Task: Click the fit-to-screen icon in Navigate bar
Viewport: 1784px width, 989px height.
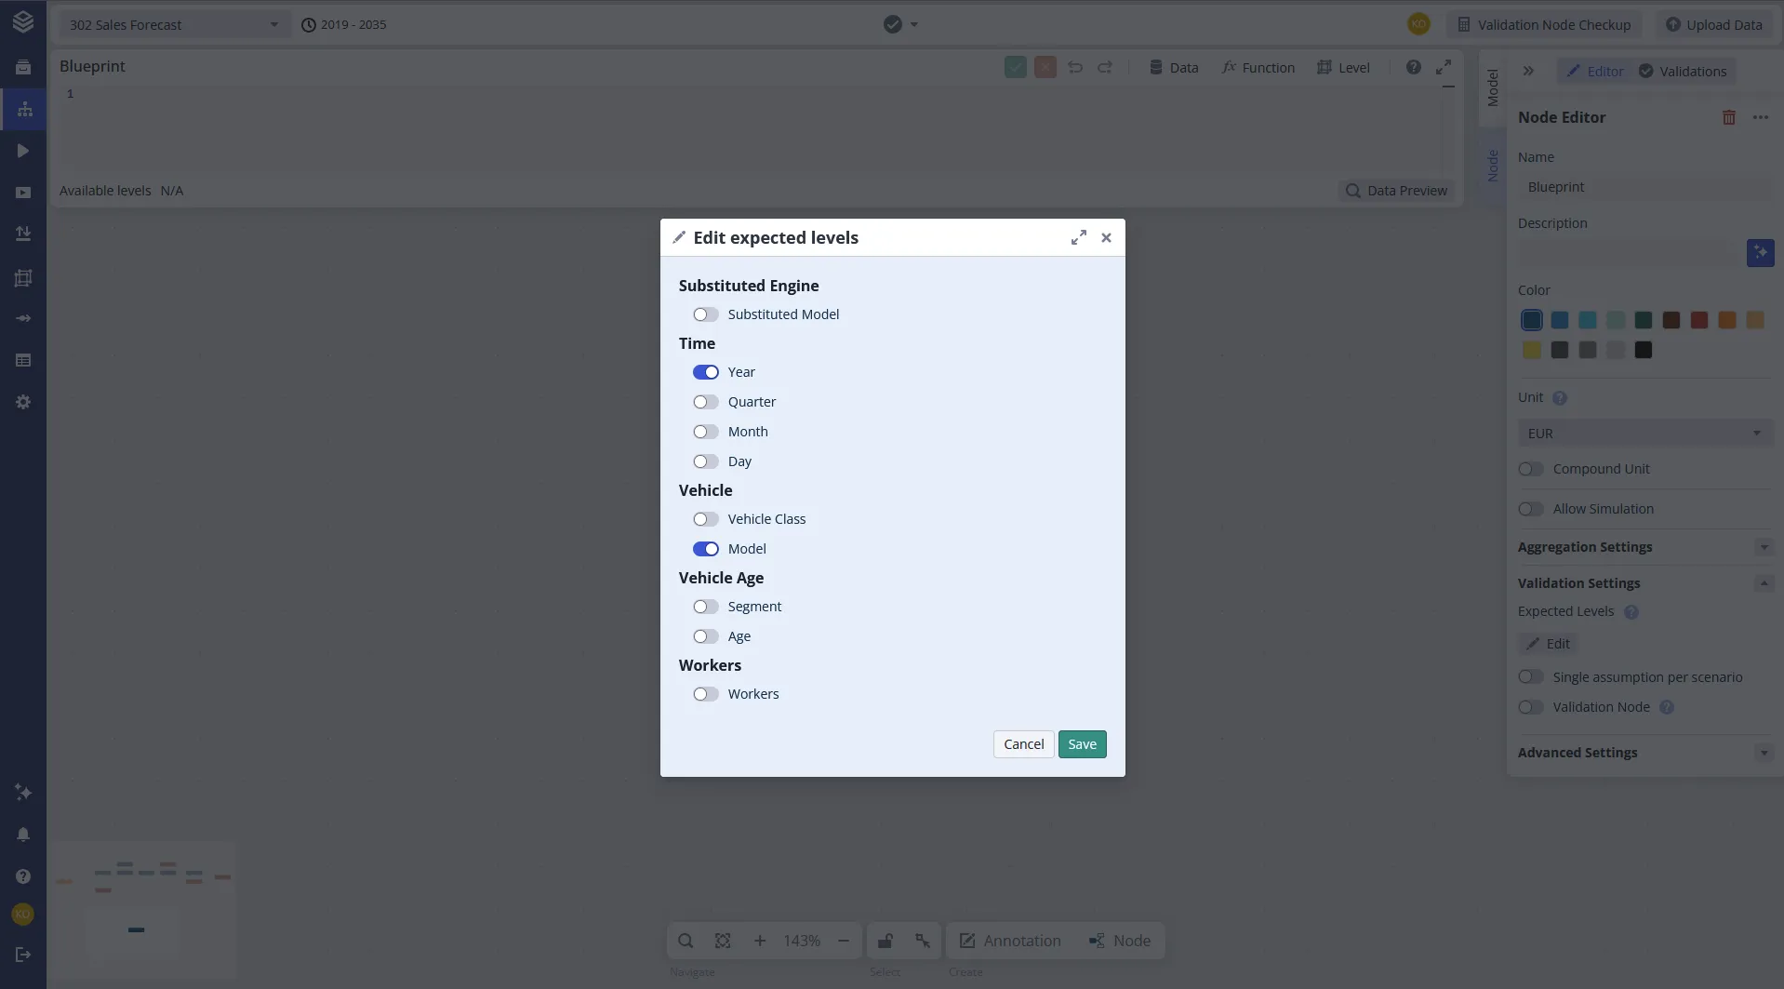Action: 723,941
